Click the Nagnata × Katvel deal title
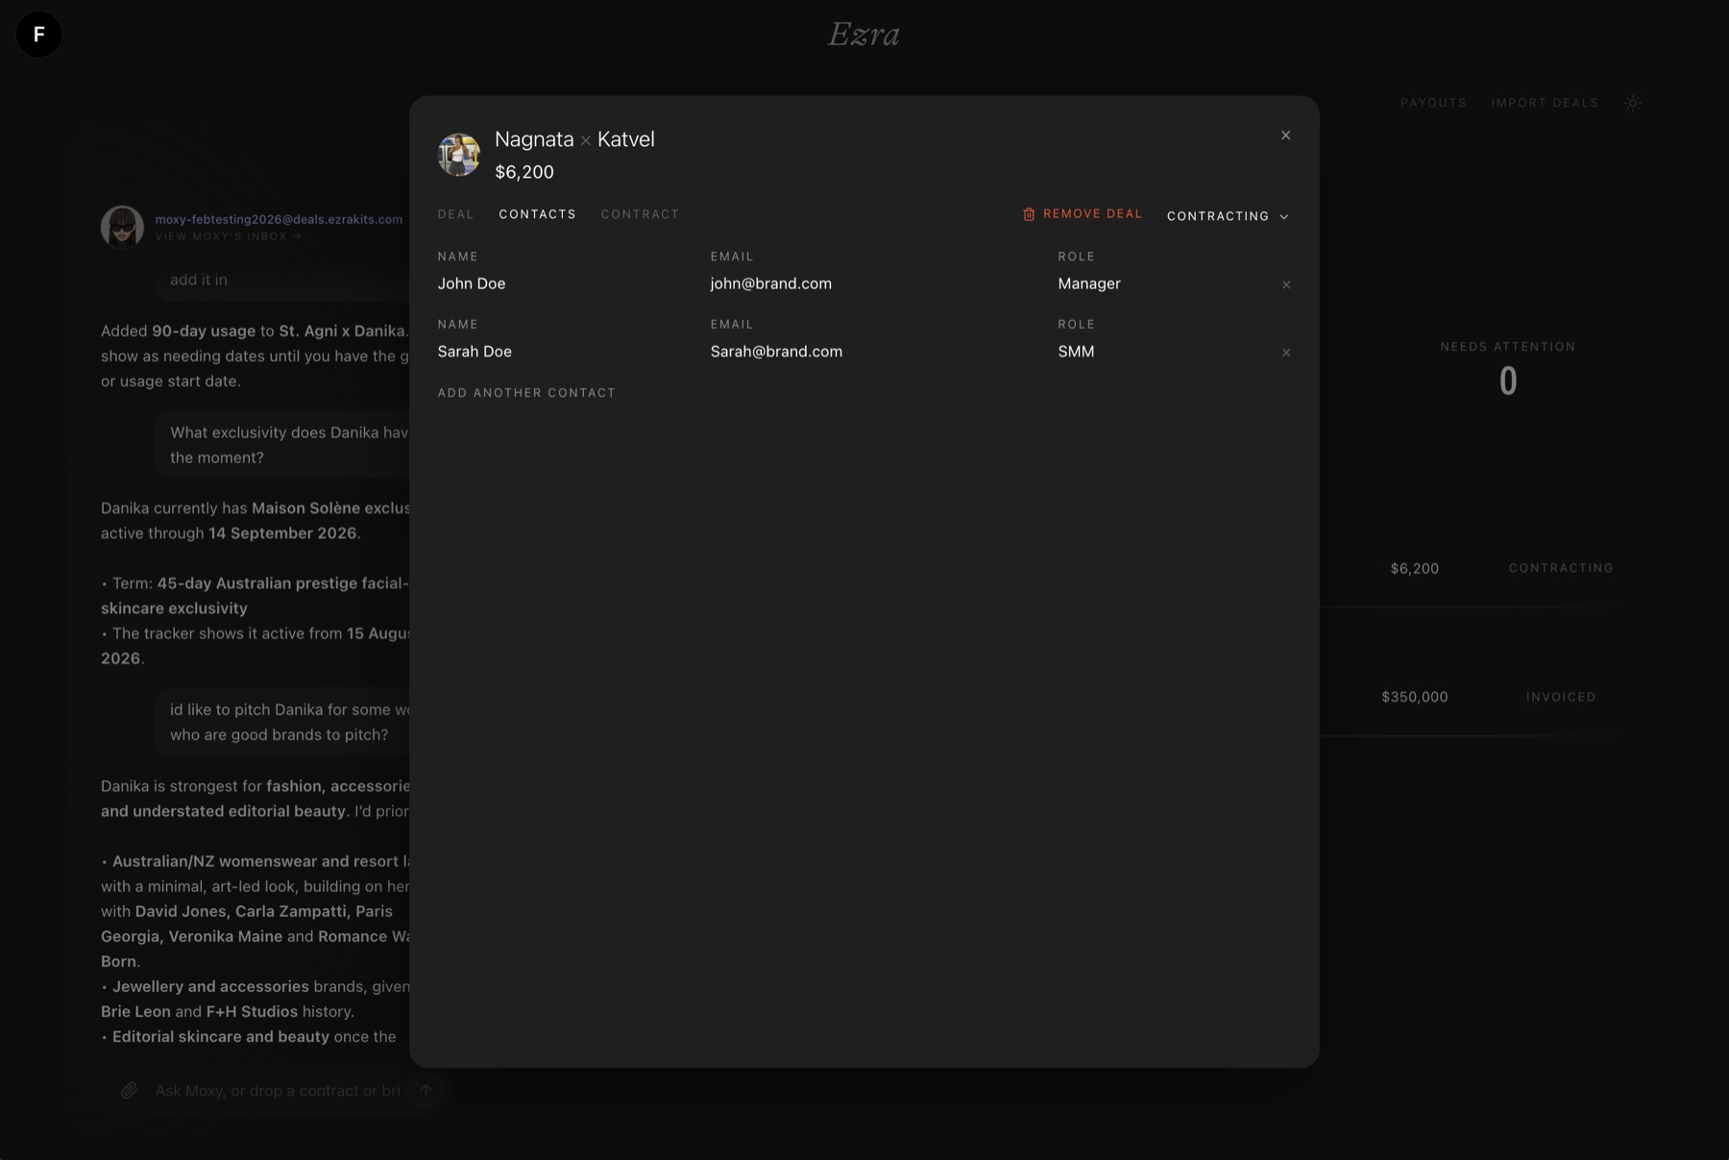Screen dimensions: 1729x1160 pyautogui.click(x=574, y=139)
